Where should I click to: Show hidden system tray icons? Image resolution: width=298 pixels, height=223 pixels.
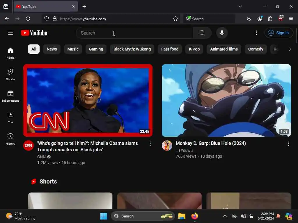click(x=225, y=216)
